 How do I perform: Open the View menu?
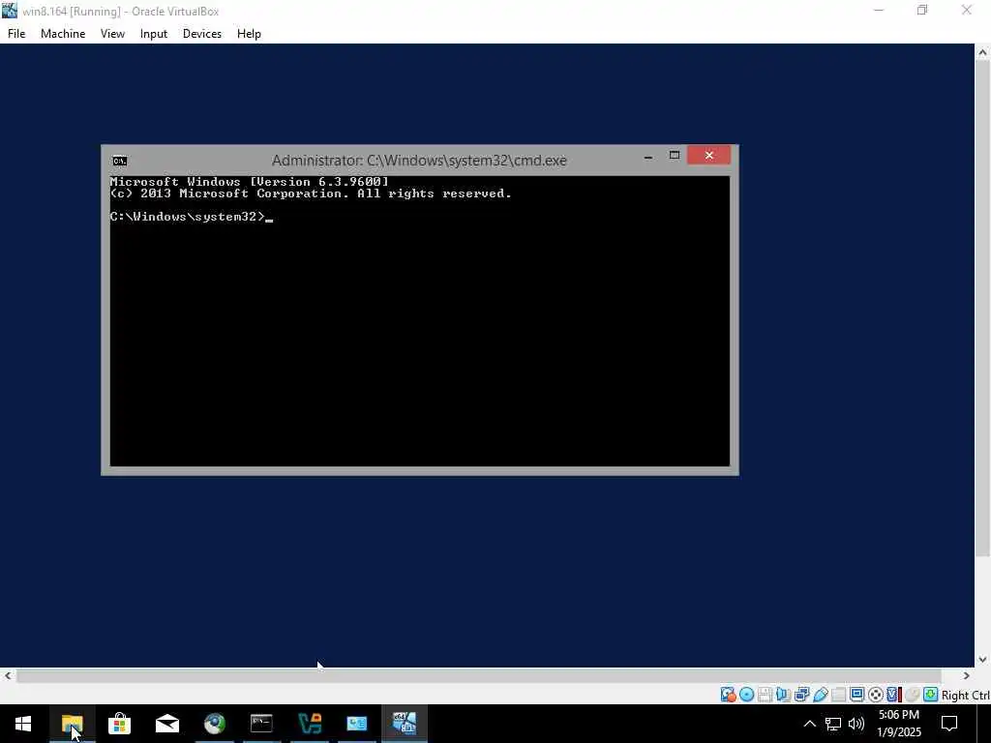[x=112, y=34]
